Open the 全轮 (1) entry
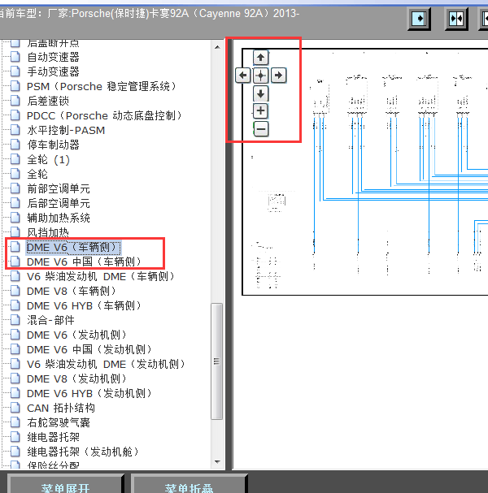Viewport: 488px width, 493px height. (48, 160)
